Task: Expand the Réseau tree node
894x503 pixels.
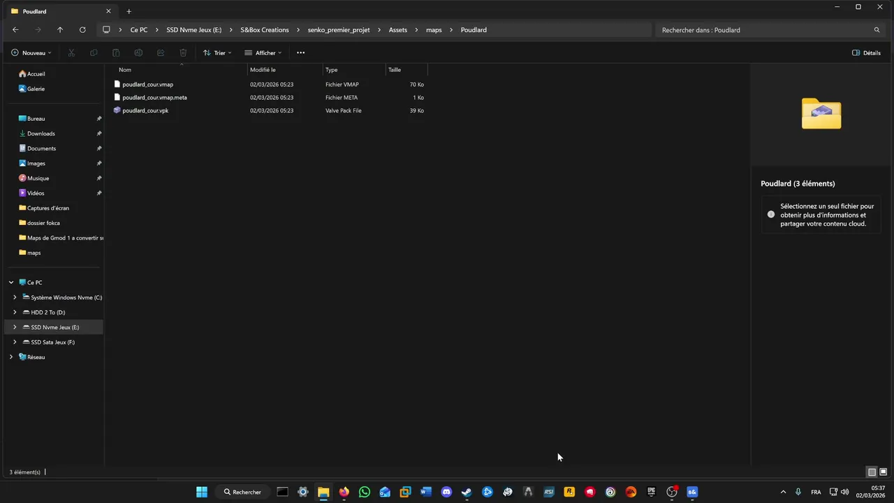Action: [11, 357]
